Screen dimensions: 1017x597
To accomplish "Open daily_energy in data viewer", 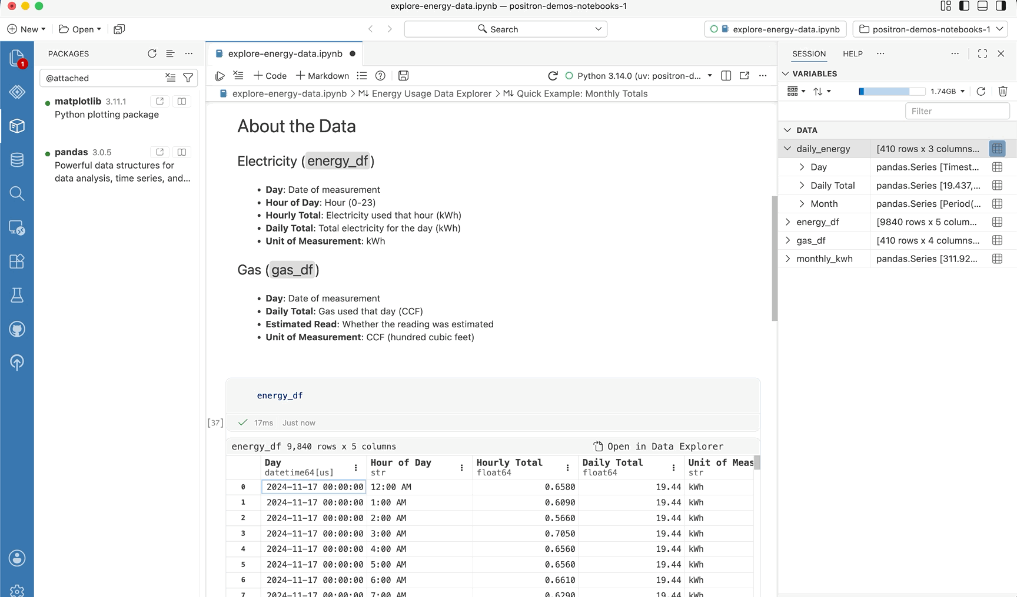I will 997,149.
